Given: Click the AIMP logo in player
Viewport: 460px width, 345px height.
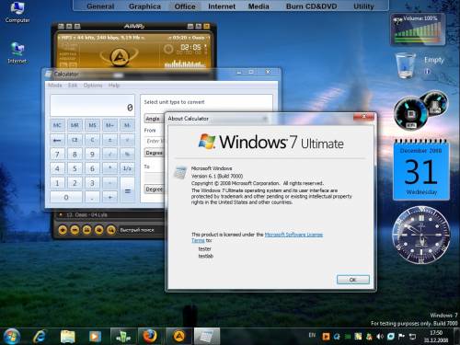Looking at the screenshot, I should tap(119, 57).
